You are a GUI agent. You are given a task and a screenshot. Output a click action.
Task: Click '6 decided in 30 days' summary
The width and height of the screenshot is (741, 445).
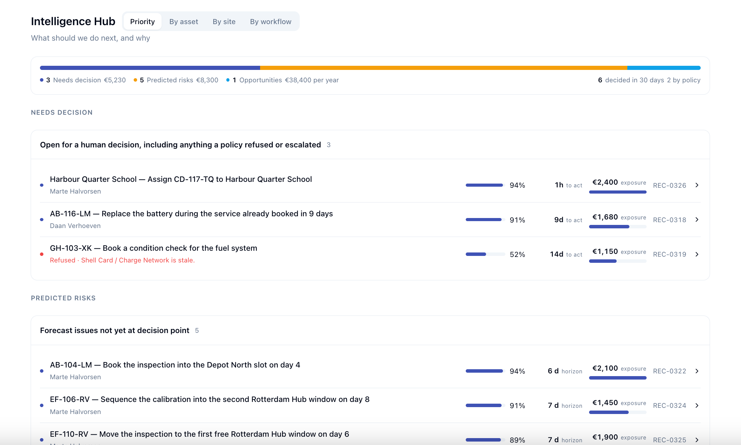click(631, 80)
